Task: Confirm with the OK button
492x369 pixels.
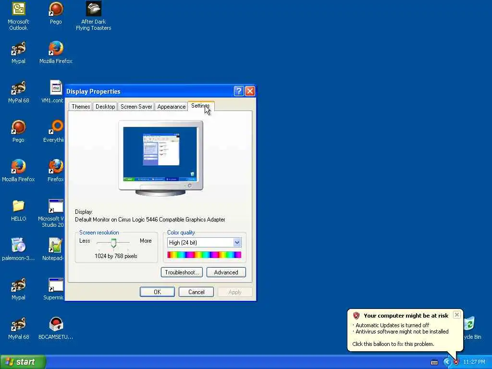Action: click(x=157, y=292)
